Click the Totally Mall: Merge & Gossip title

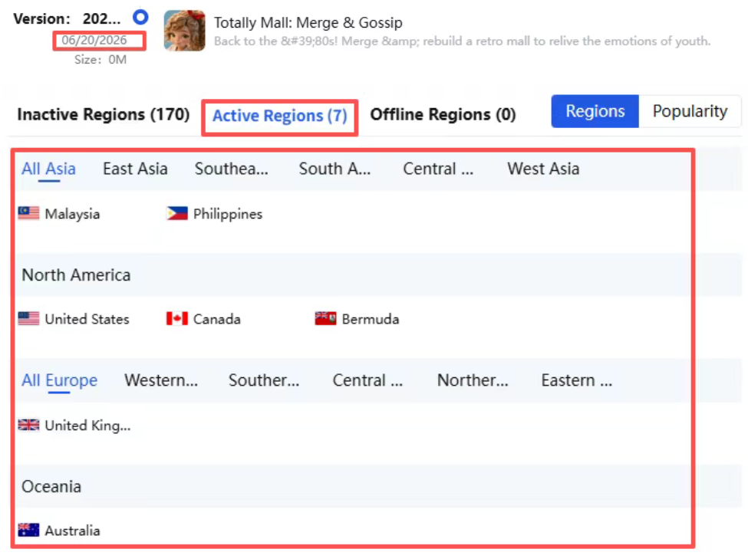point(308,22)
